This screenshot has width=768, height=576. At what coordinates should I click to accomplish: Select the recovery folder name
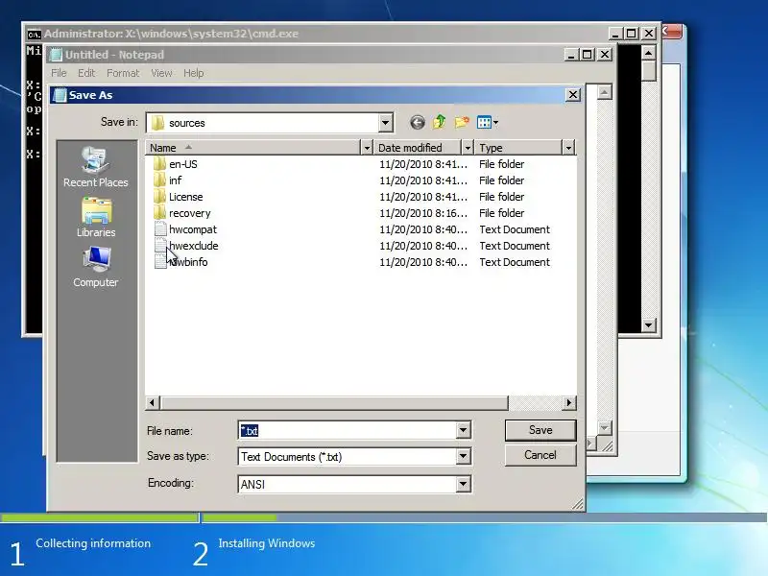coord(189,213)
